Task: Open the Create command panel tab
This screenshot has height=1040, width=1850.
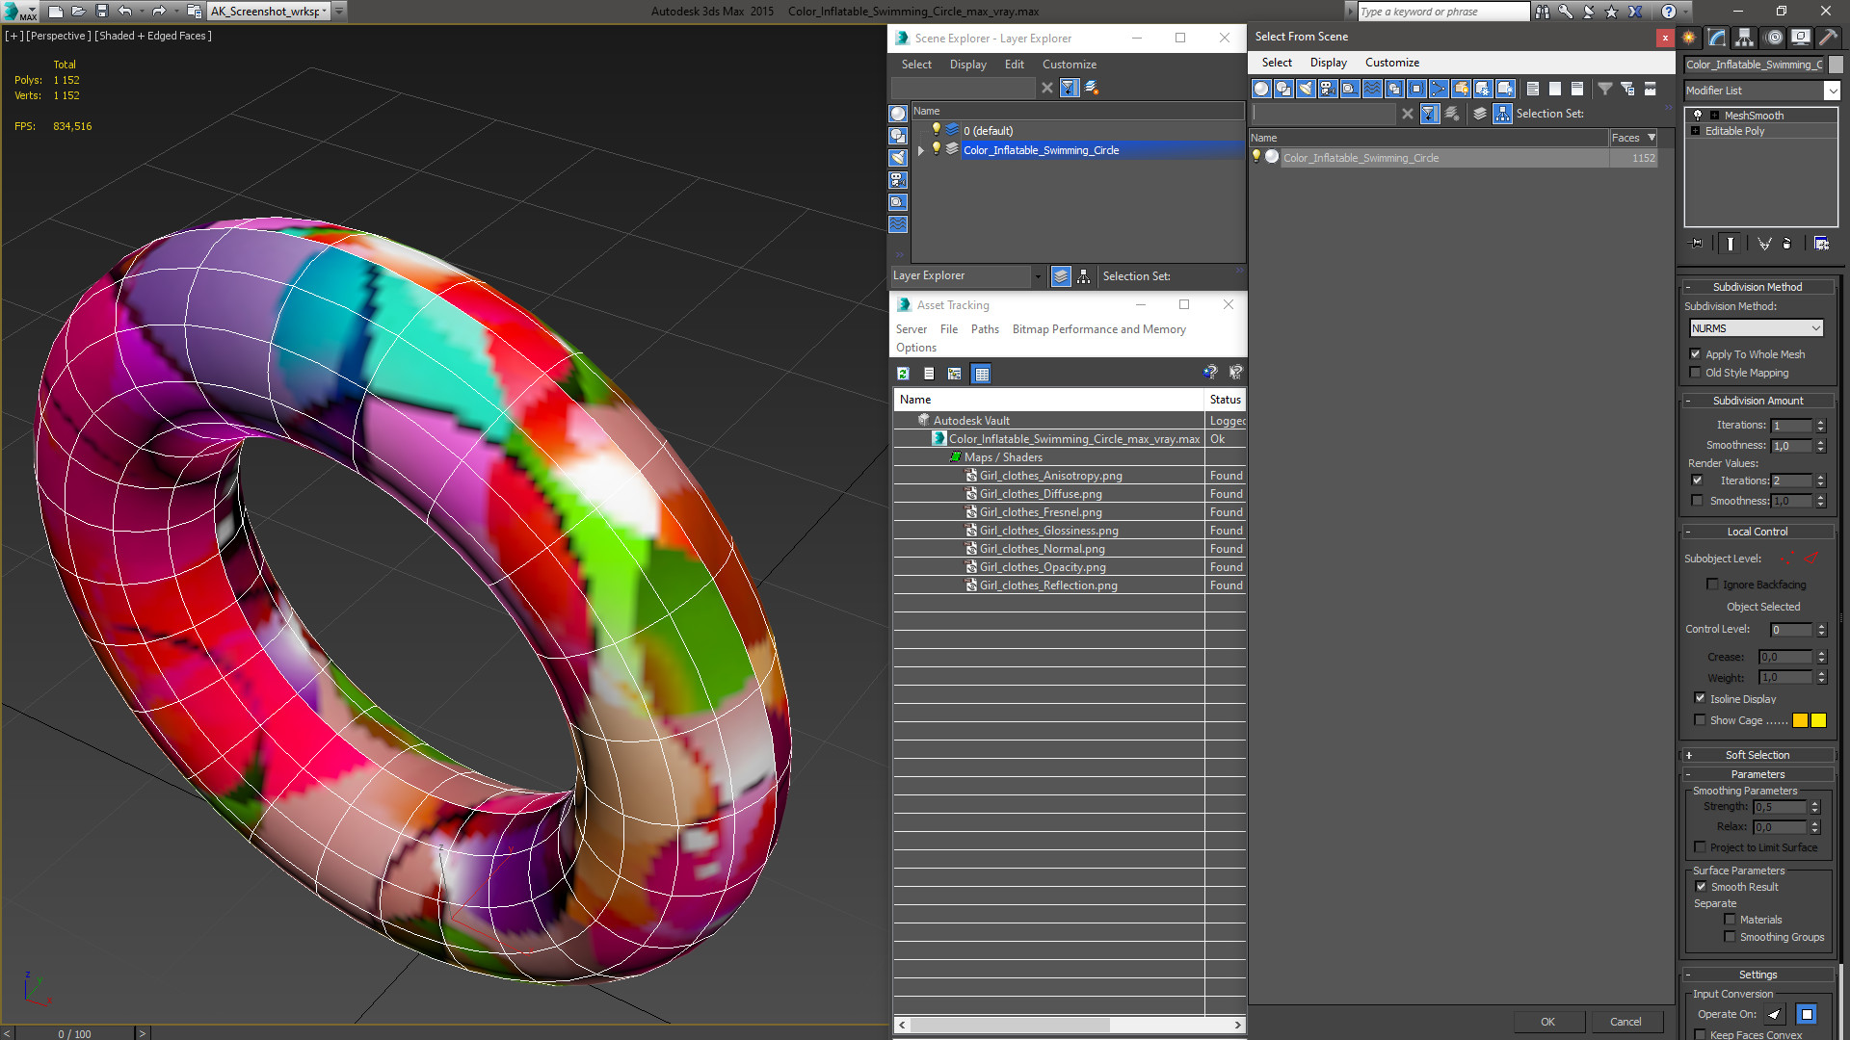Action: (1689, 38)
